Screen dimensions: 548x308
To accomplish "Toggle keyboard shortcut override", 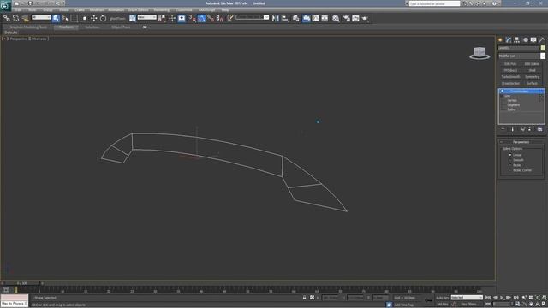I will click(x=182, y=18).
